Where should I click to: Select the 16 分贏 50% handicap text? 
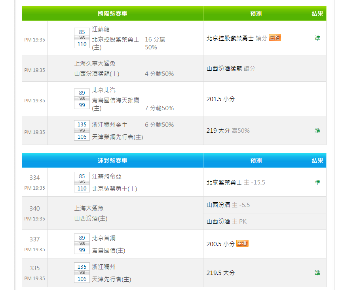coord(155,43)
